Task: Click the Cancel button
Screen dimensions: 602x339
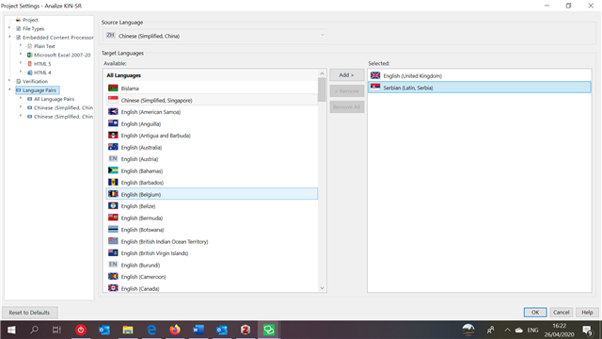Action: point(561,313)
